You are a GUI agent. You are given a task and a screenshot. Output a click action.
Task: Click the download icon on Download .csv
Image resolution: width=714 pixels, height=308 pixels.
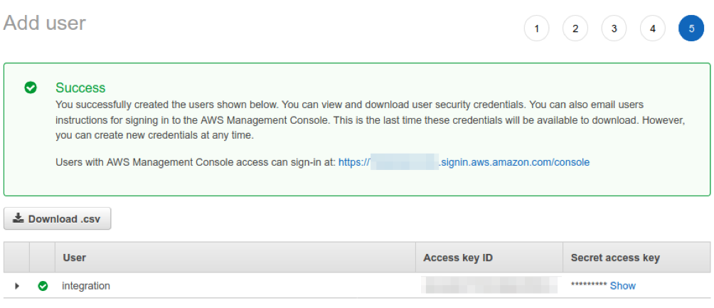click(18, 218)
